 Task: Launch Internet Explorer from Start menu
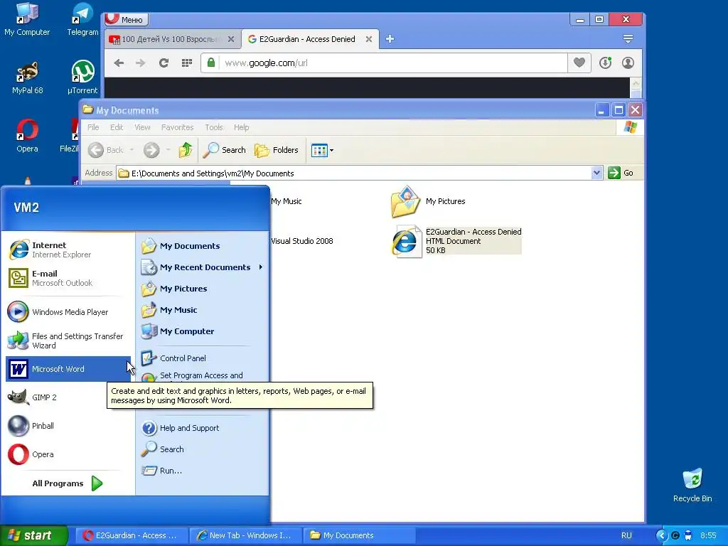click(68, 250)
